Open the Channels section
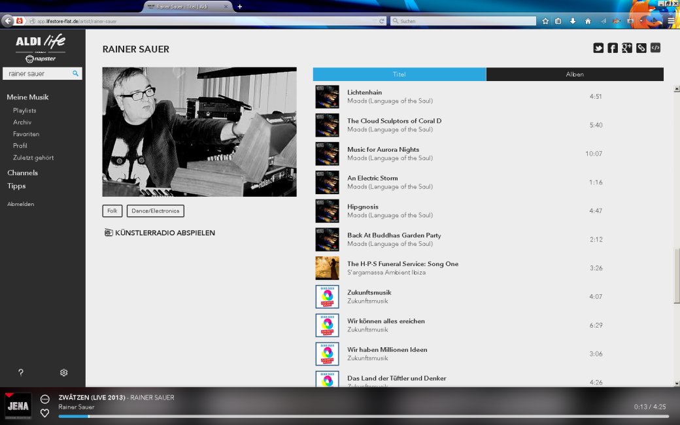Image resolution: width=680 pixels, height=425 pixels. coord(22,173)
